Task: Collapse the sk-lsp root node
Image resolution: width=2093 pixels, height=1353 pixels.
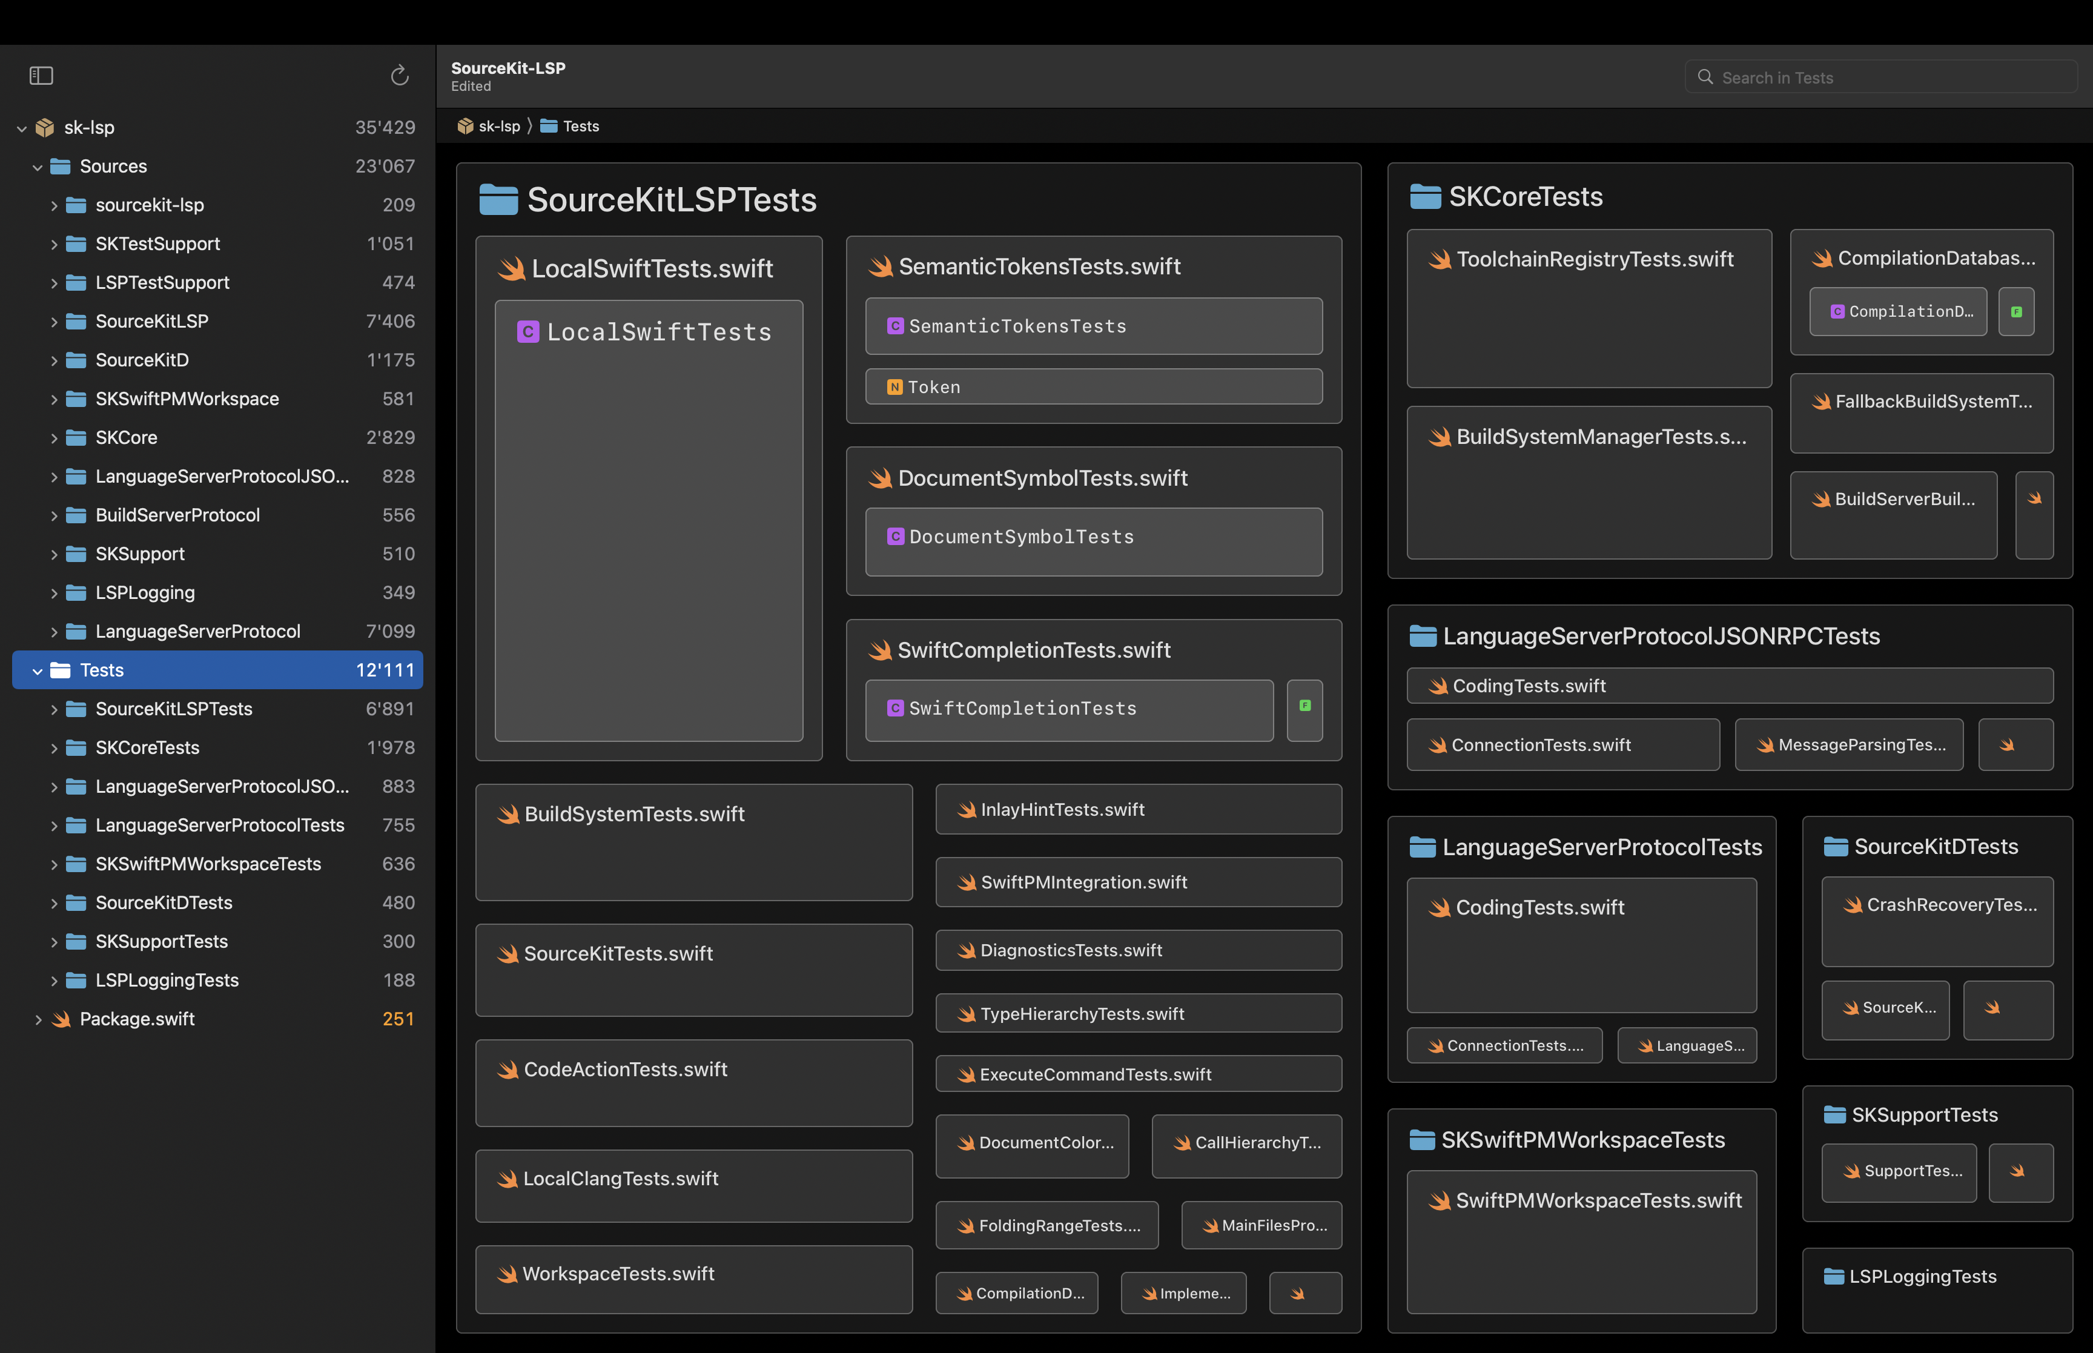Action: click(22, 128)
